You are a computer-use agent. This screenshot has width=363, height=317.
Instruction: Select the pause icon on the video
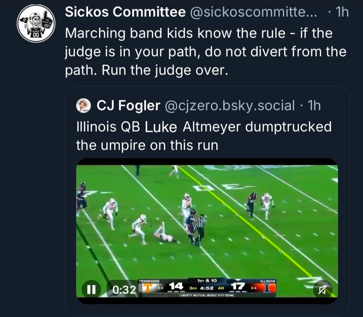click(x=92, y=289)
